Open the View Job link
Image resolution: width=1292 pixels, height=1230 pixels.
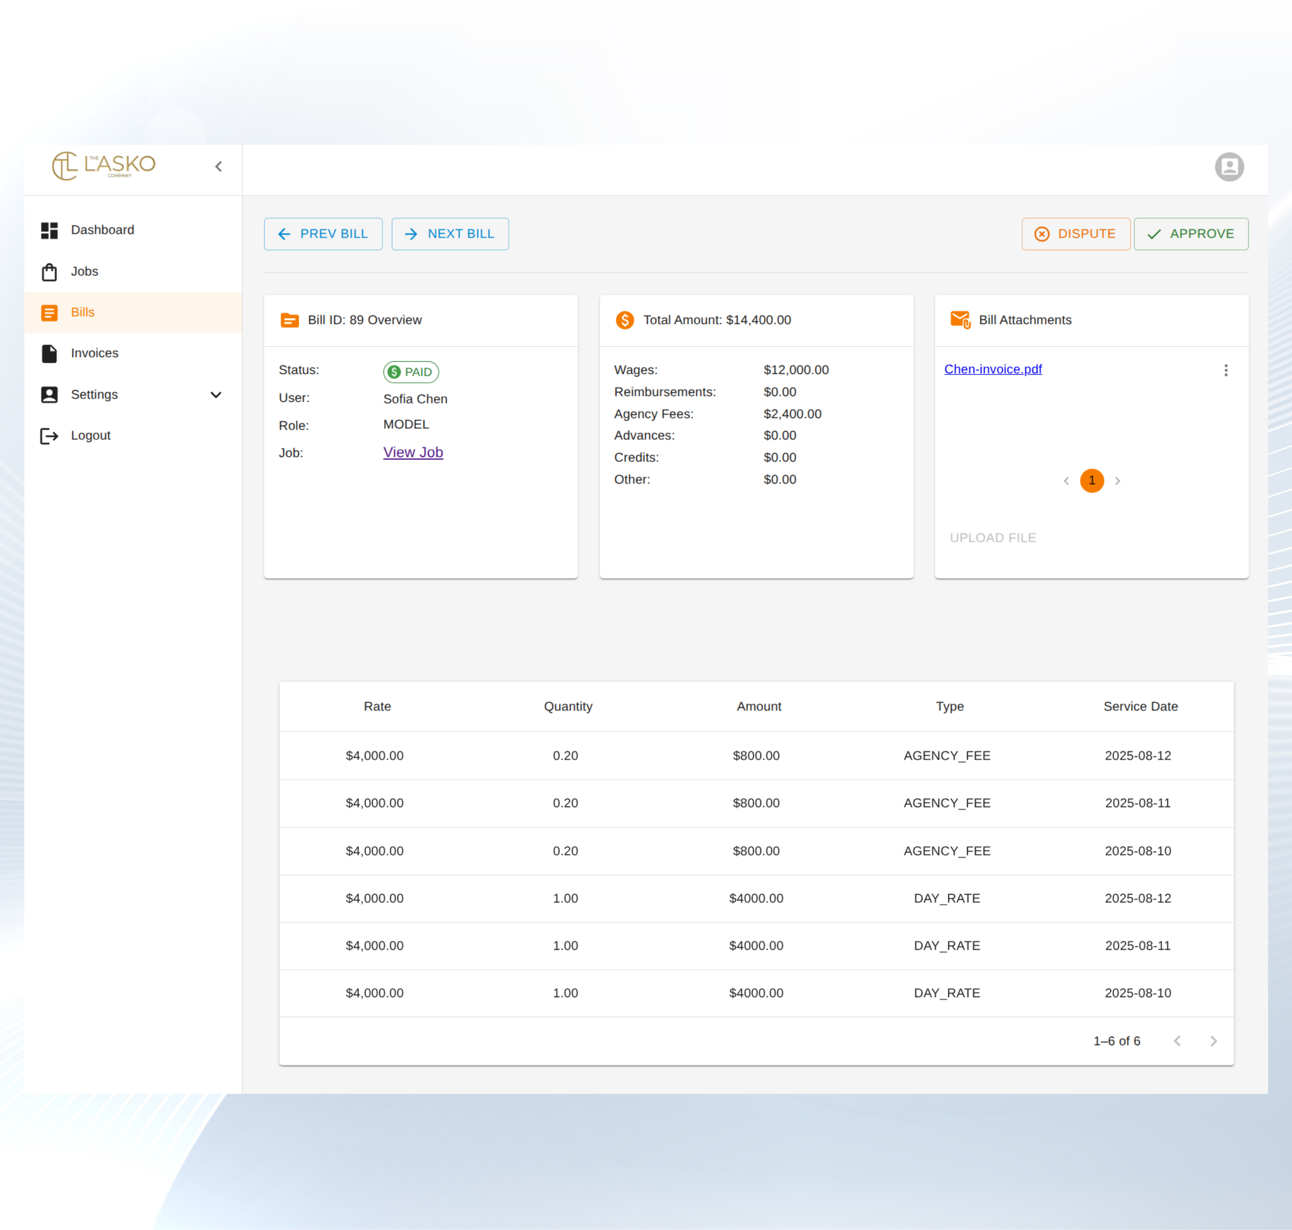(413, 452)
